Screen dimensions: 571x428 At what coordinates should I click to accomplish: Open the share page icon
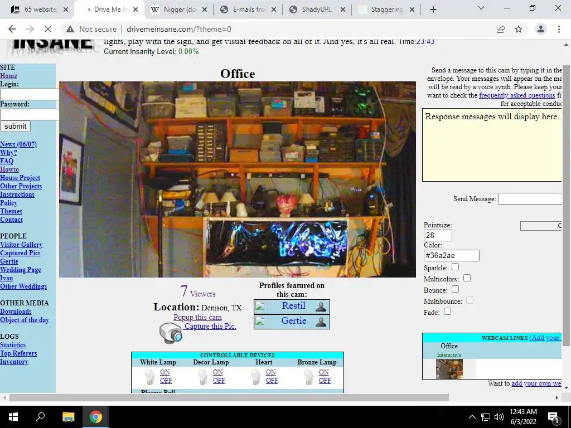(x=501, y=29)
